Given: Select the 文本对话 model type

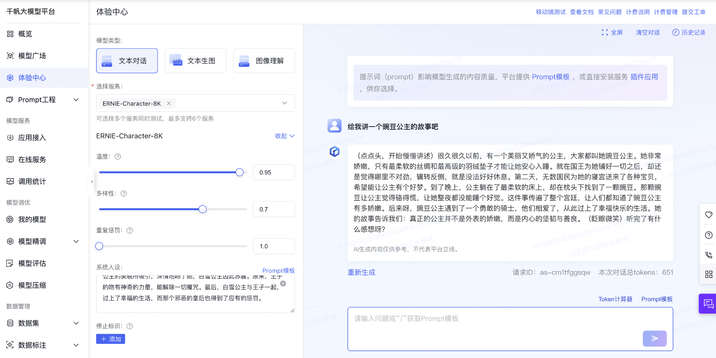Looking at the screenshot, I should click(x=127, y=61).
